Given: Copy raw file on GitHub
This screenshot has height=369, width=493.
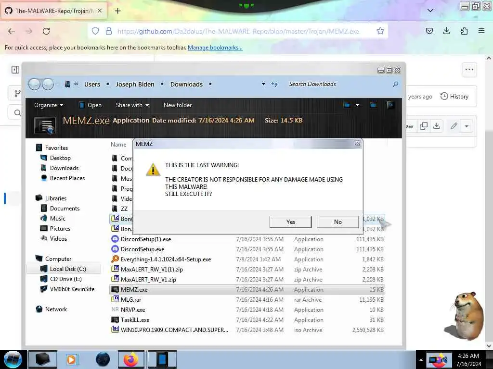Looking at the screenshot, I should (x=424, y=126).
